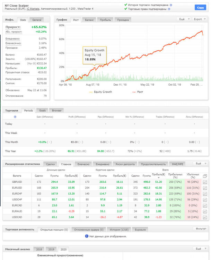Click the popup window icon in statistics header

tap(205, 176)
